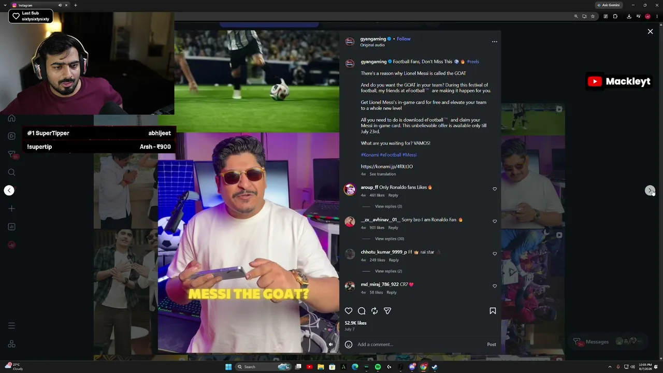
Task: Like the Instagram post with heart icon
Action: point(349,311)
